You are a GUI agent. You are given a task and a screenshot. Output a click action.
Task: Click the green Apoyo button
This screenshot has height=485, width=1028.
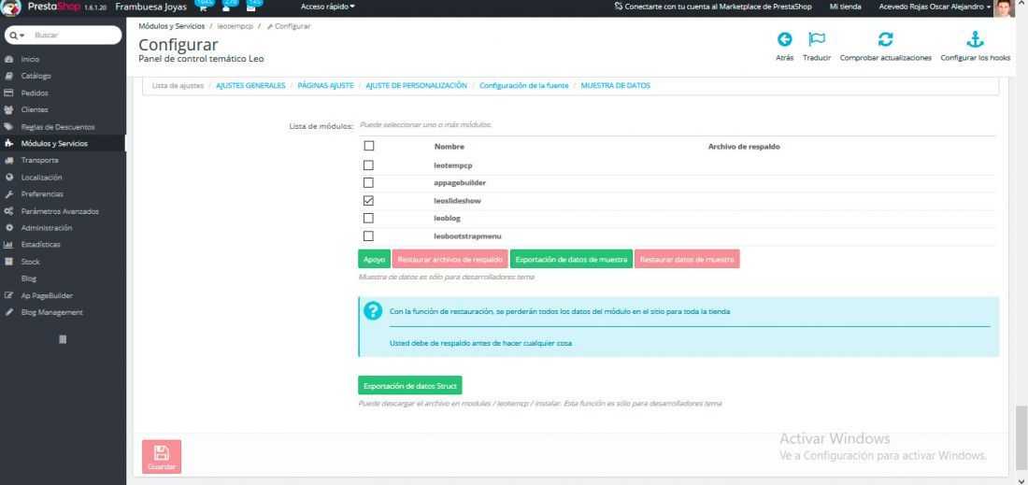375,260
